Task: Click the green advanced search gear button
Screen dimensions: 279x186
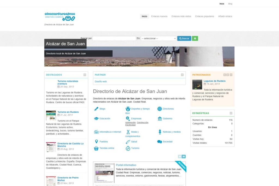Action: (x=195, y=38)
